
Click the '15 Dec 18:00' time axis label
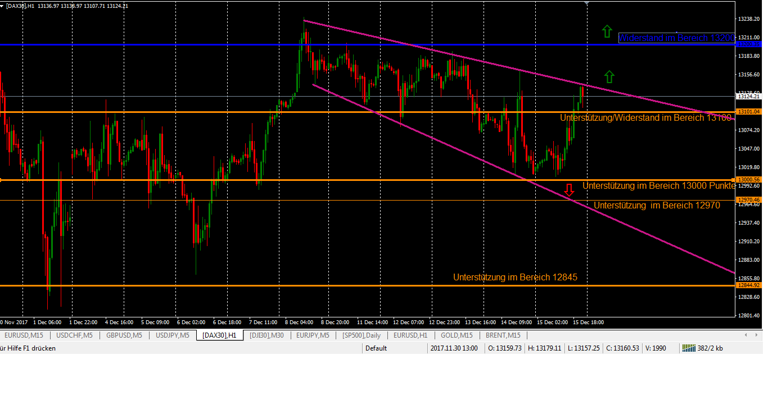coord(589,322)
